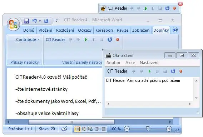Open the Customize Quick Access Toolbar dropdown

coord(56,21)
